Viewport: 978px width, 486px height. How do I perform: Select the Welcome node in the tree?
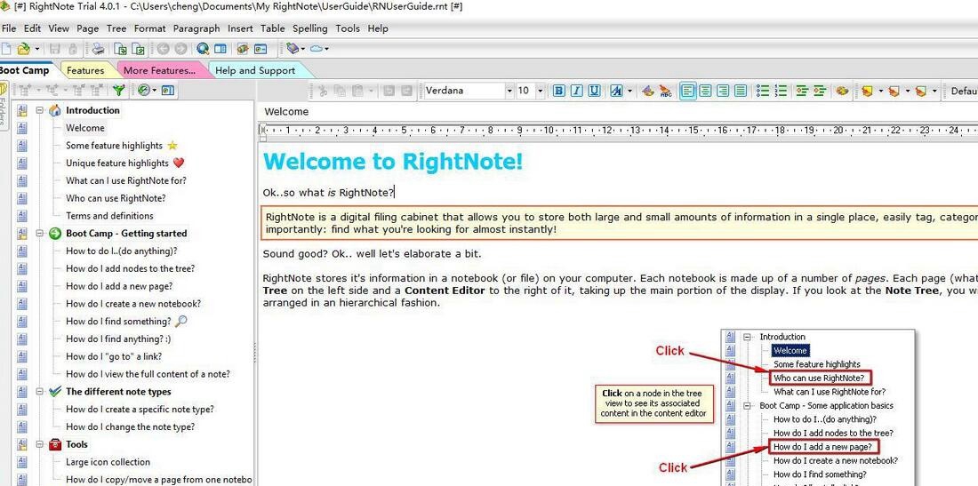tap(85, 128)
